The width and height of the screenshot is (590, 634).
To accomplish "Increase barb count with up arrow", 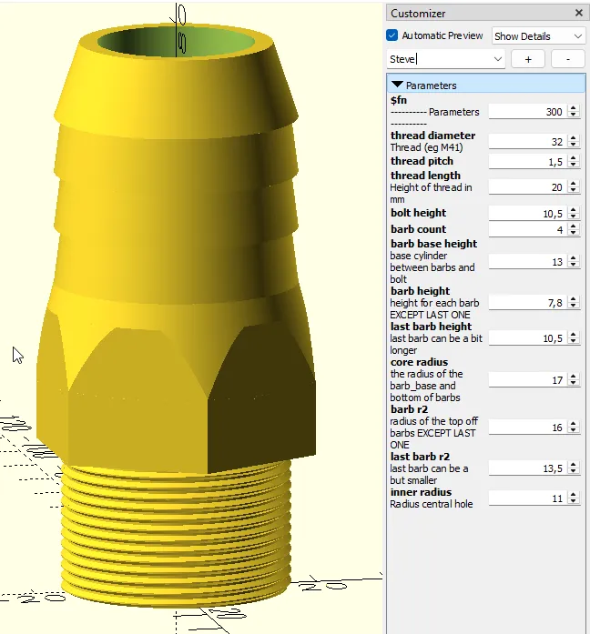I will point(573,226).
